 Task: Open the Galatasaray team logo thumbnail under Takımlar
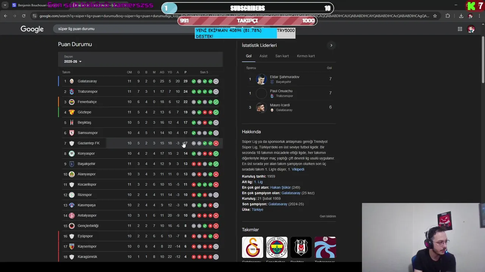[252, 247]
